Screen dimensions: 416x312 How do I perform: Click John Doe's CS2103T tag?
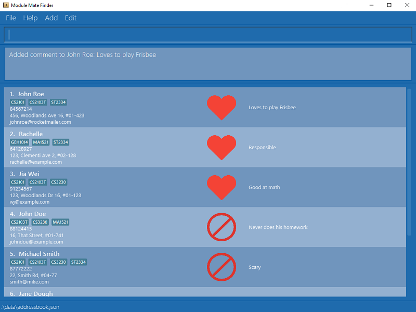click(19, 222)
